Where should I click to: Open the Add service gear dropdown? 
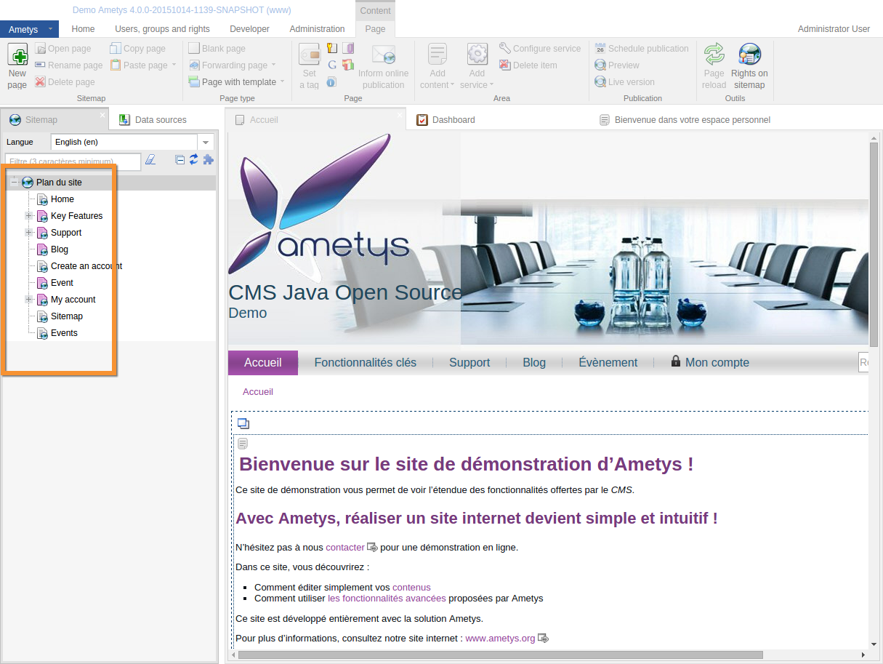[477, 66]
